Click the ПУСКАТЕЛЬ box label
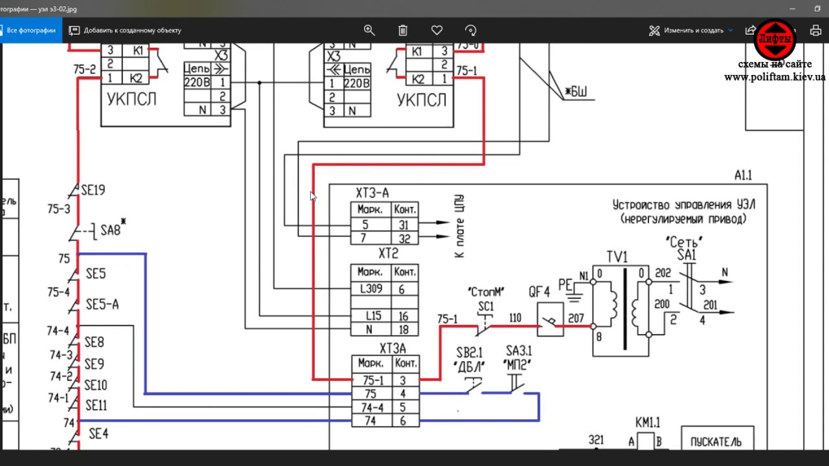The height and width of the screenshot is (466, 829). (x=716, y=442)
